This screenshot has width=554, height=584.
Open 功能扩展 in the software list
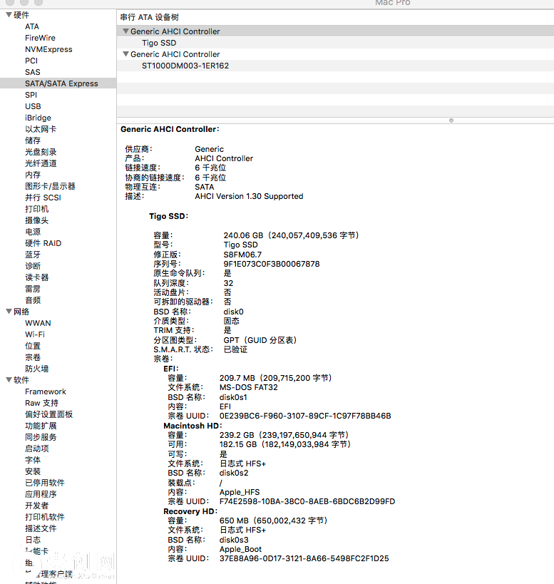pyautogui.click(x=41, y=426)
